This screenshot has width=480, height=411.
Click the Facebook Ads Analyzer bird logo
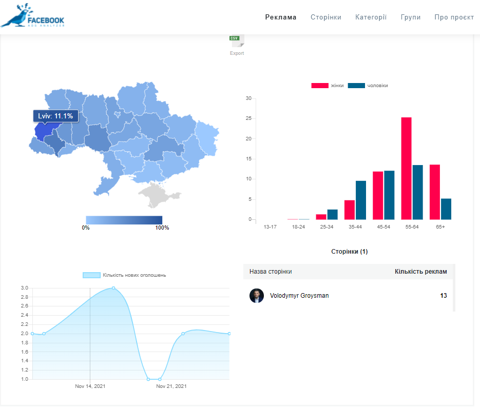coord(32,15)
